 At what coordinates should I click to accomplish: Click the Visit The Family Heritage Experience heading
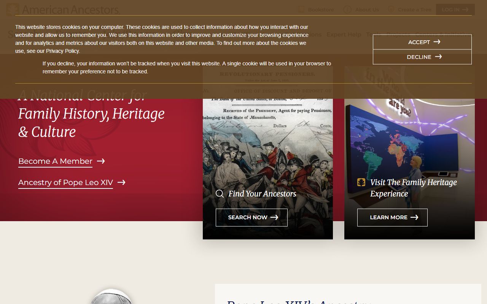point(414,188)
